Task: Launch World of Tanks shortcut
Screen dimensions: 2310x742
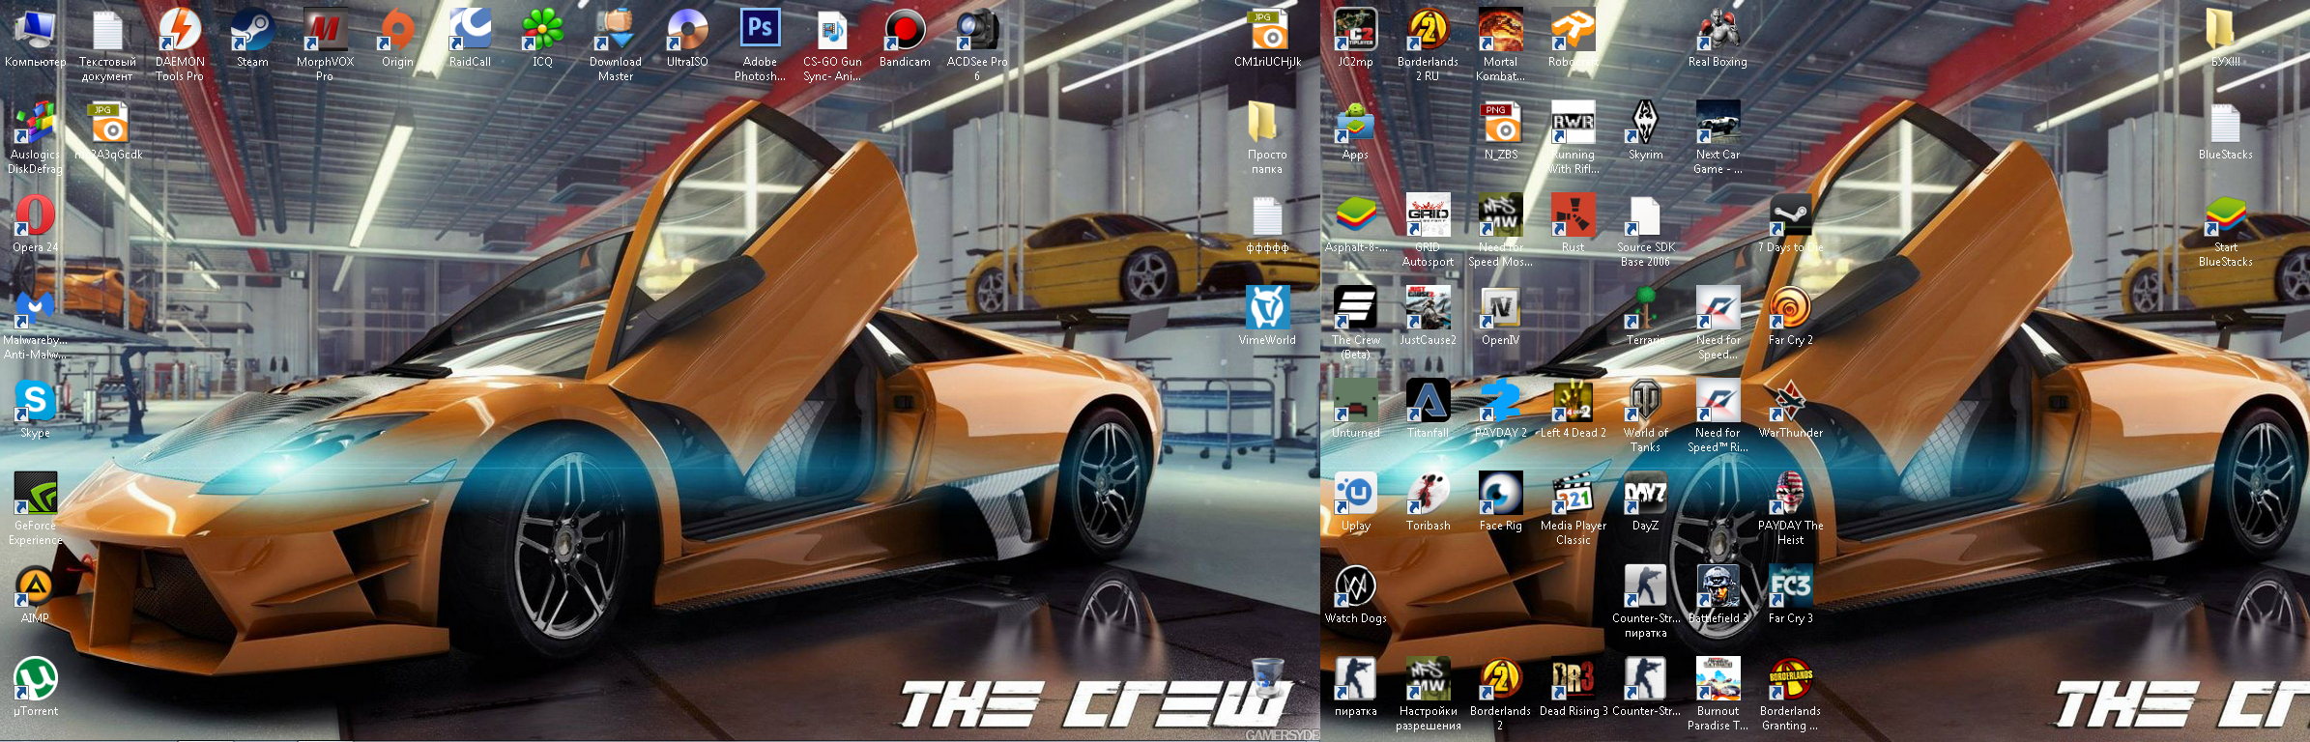Action: click(x=1645, y=402)
